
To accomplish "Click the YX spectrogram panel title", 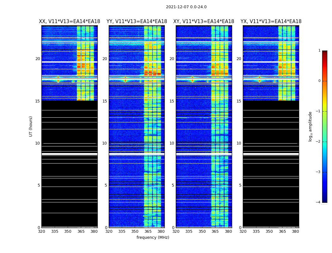I will [271, 22].
